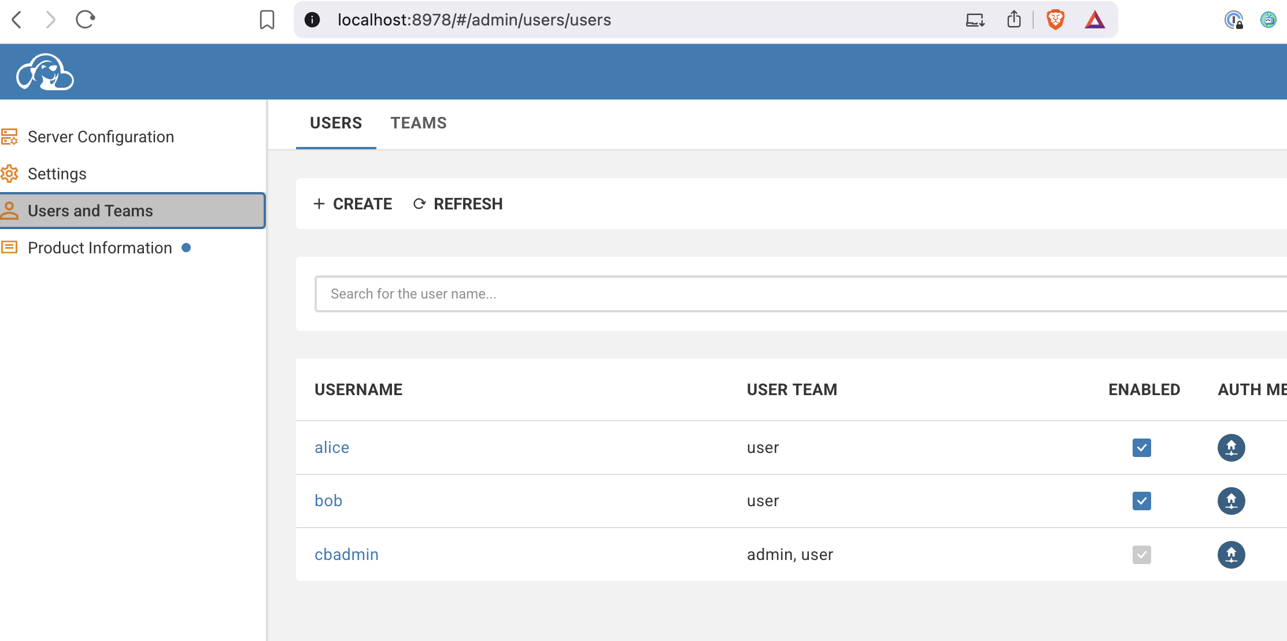
Task: Switch to the Teams tab
Action: [418, 123]
